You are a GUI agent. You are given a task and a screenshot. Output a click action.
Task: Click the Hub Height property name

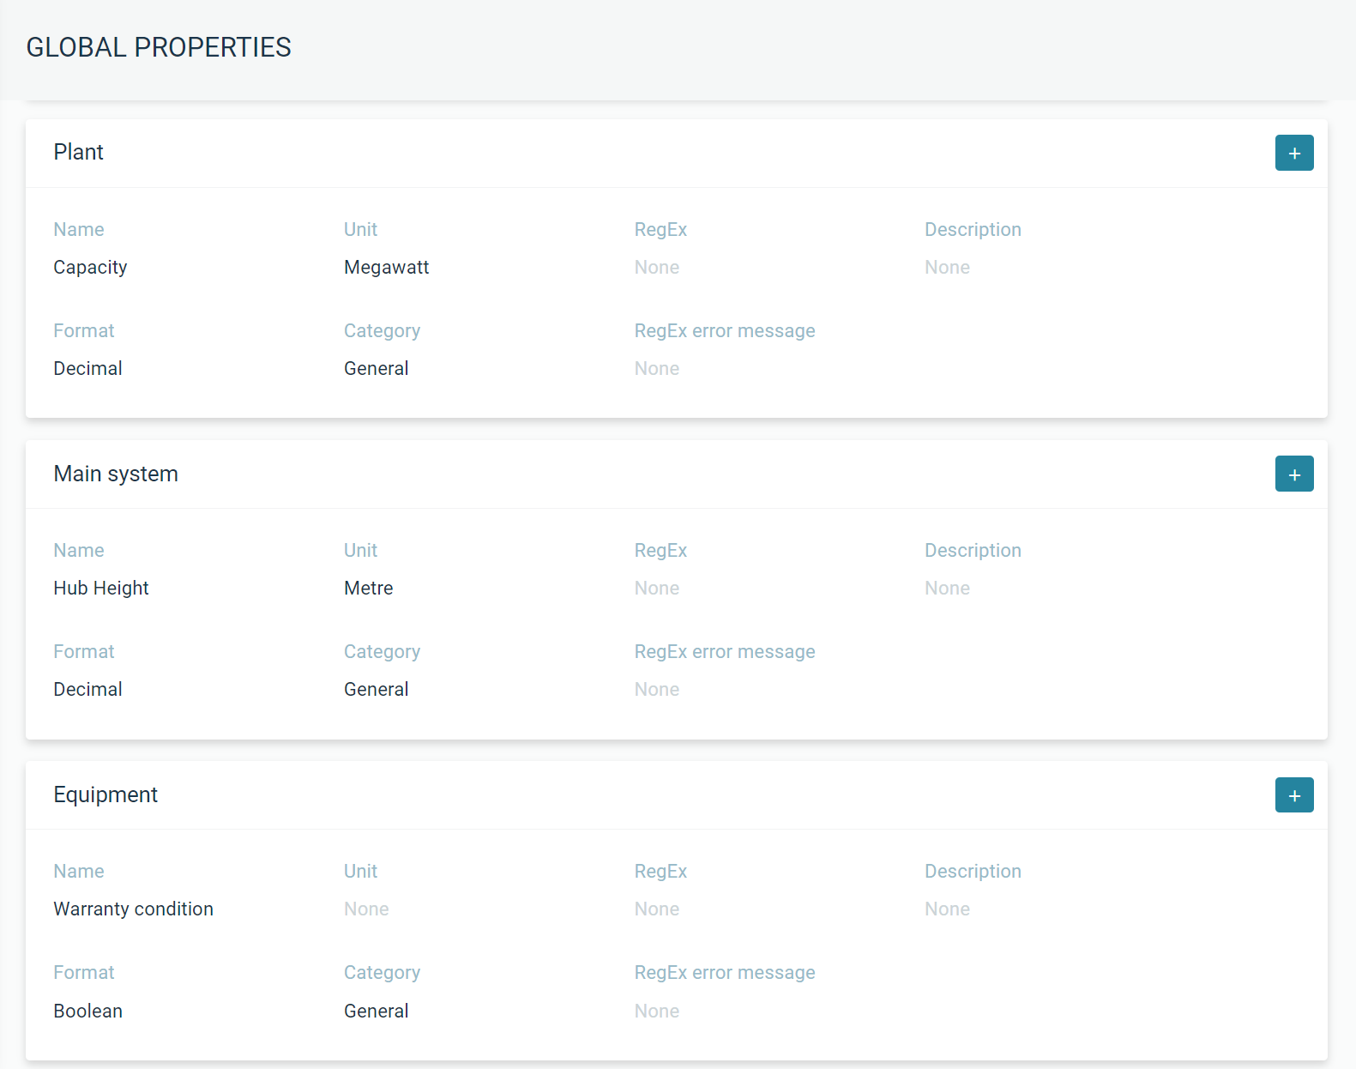pos(101,589)
